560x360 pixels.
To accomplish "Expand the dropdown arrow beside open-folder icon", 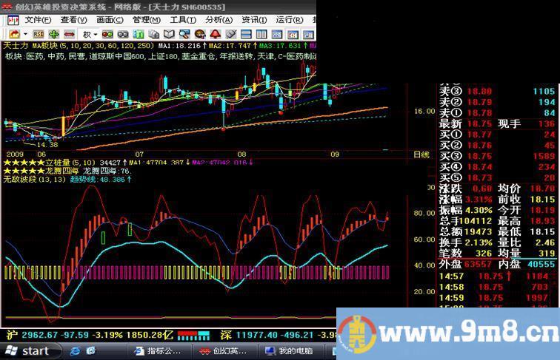I will tap(26, 34).
